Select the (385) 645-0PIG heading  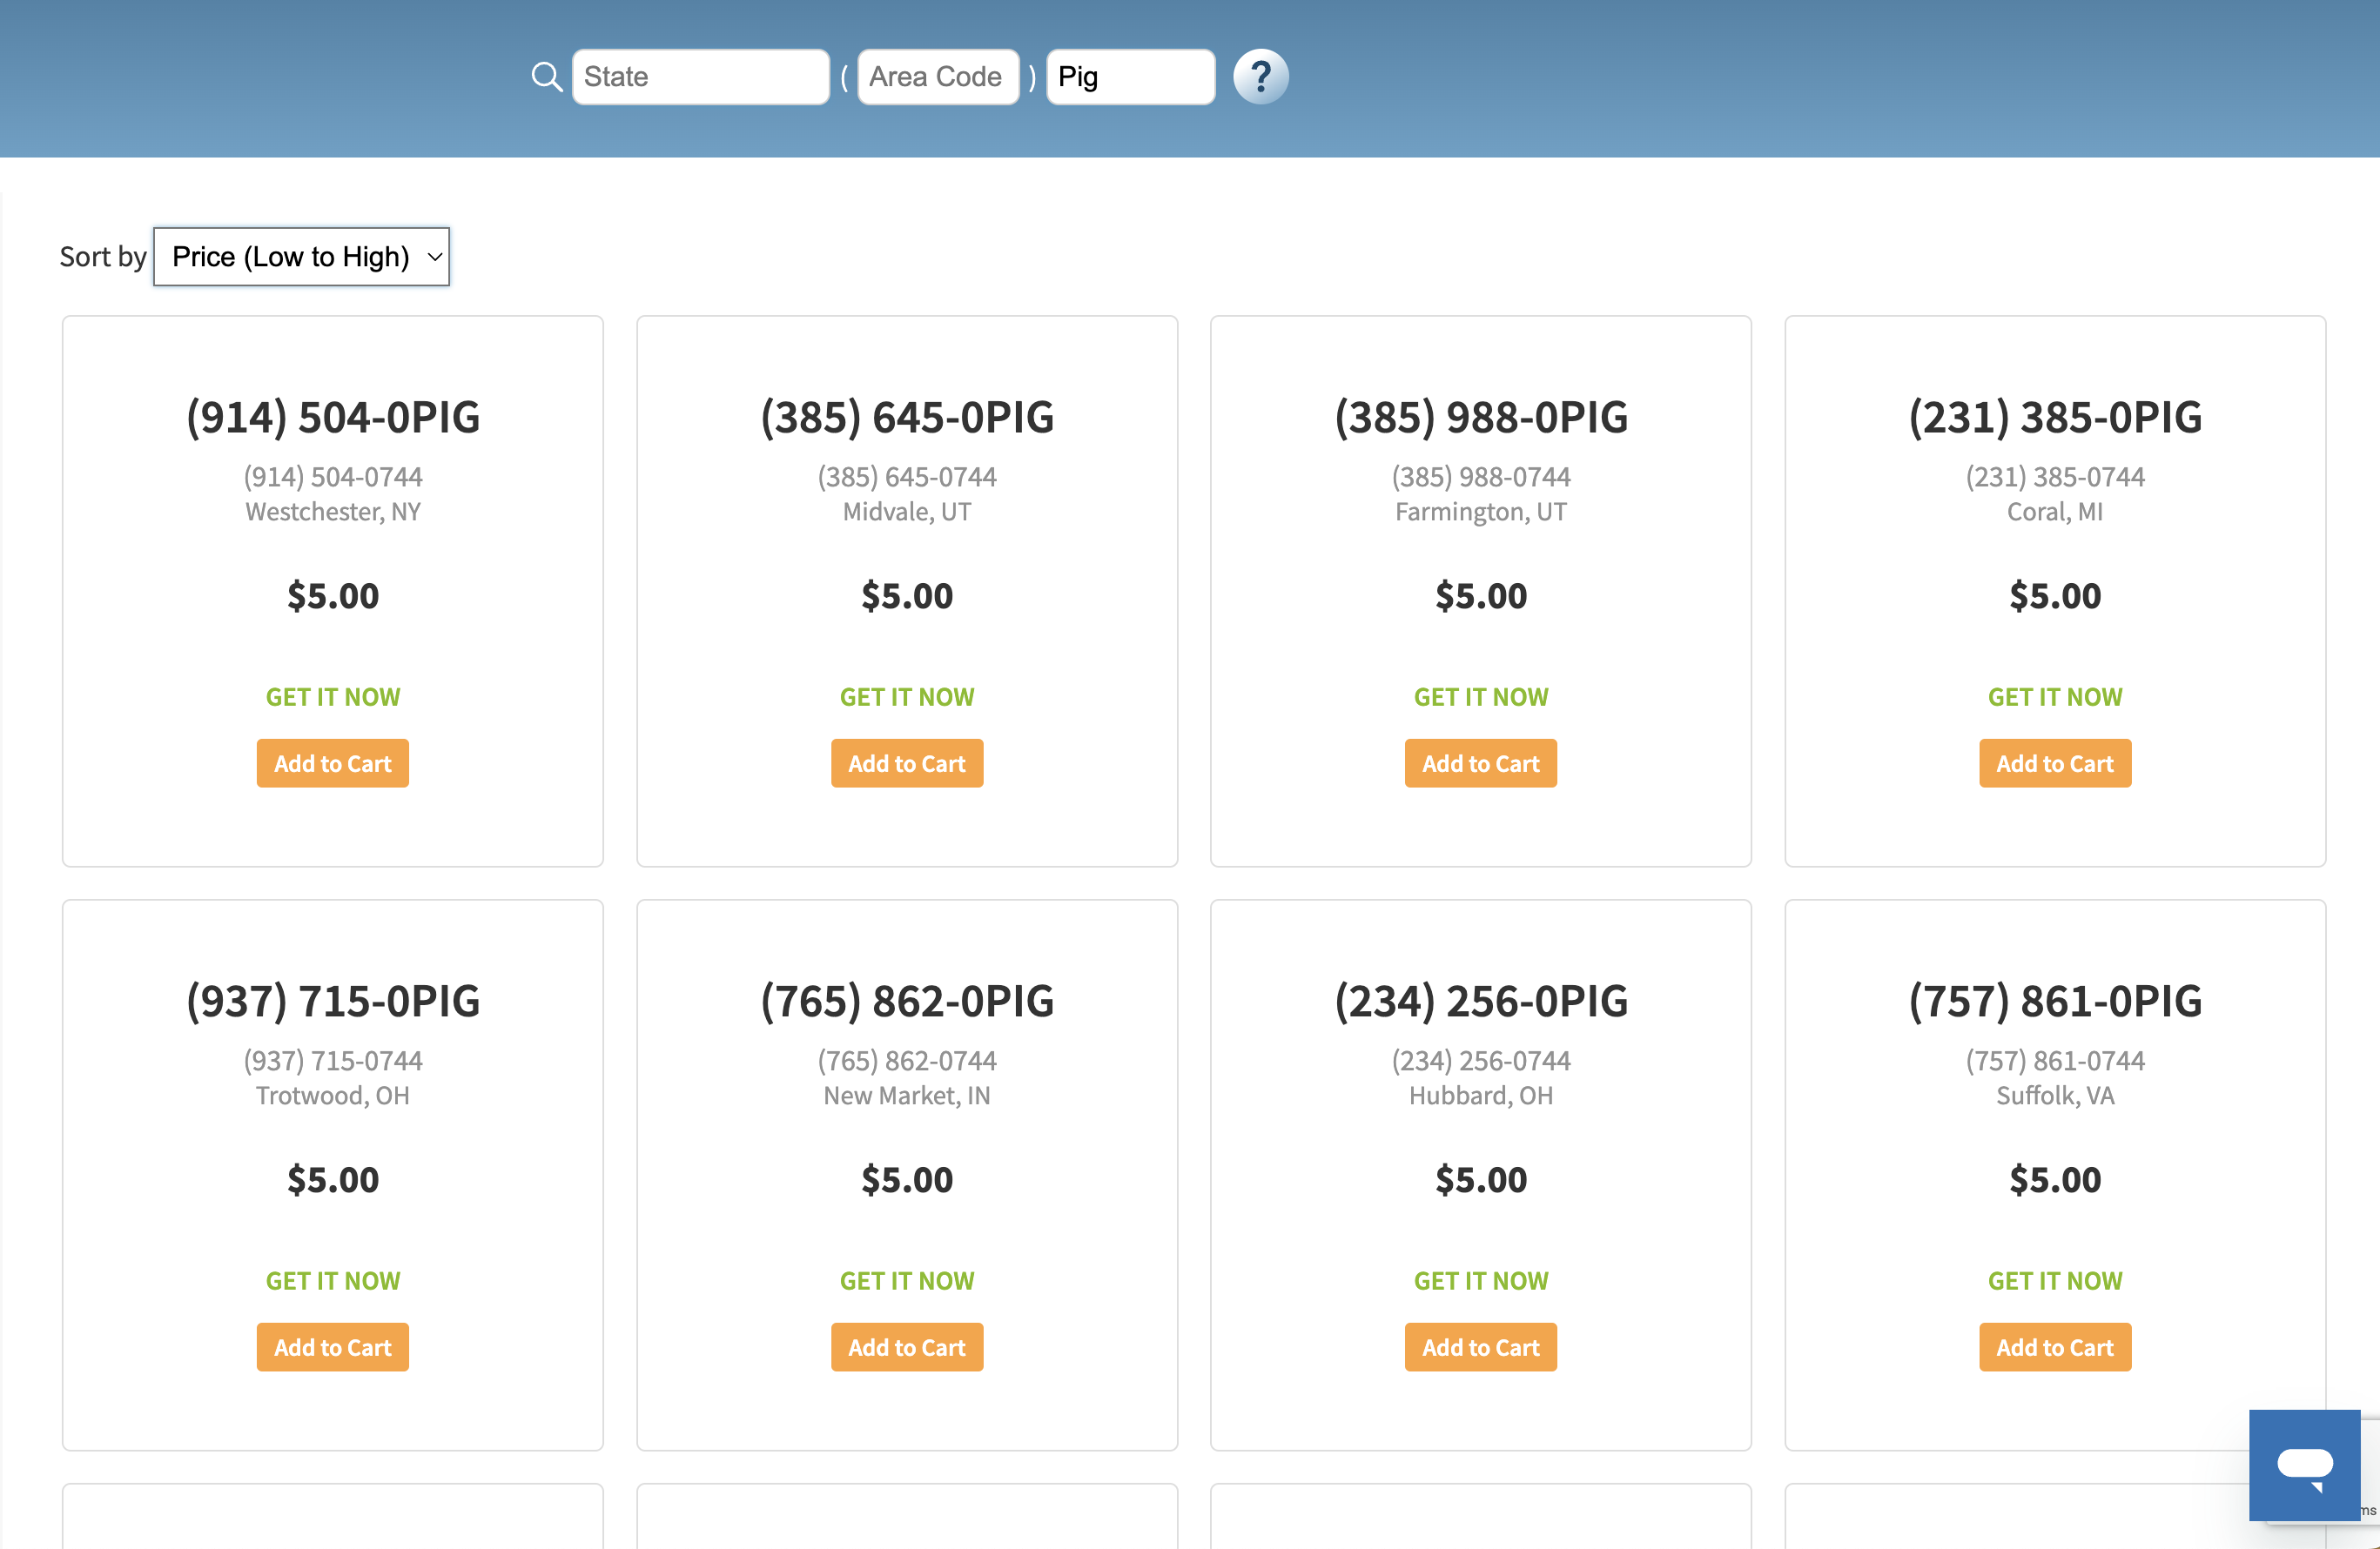point(907,417)
